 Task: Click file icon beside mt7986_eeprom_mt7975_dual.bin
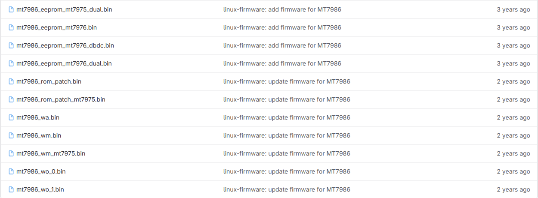pos(12,9)
